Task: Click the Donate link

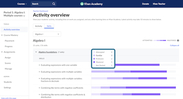Action: pos(145,4)
